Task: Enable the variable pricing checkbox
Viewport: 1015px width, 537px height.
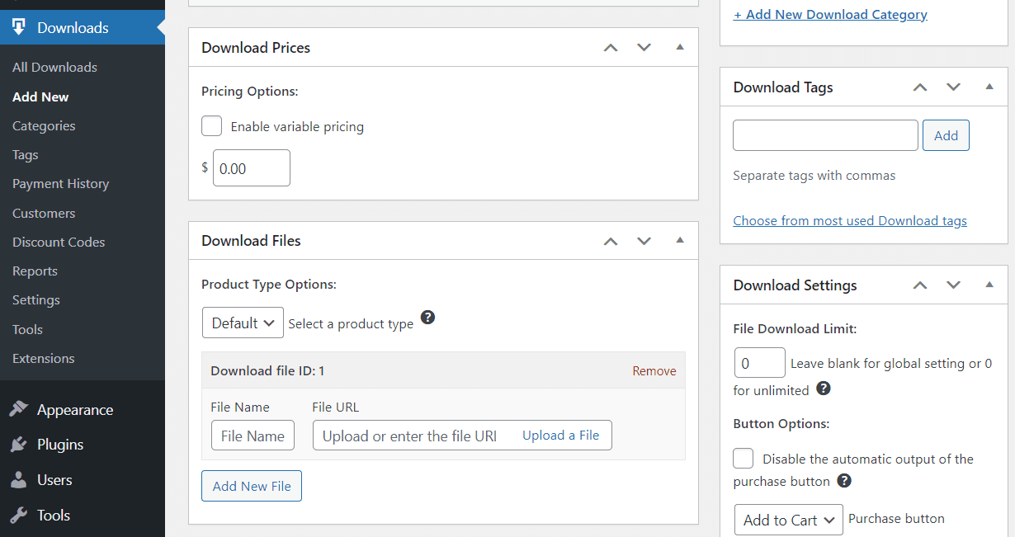Action: pyautogui.click(x=211, y=125)
